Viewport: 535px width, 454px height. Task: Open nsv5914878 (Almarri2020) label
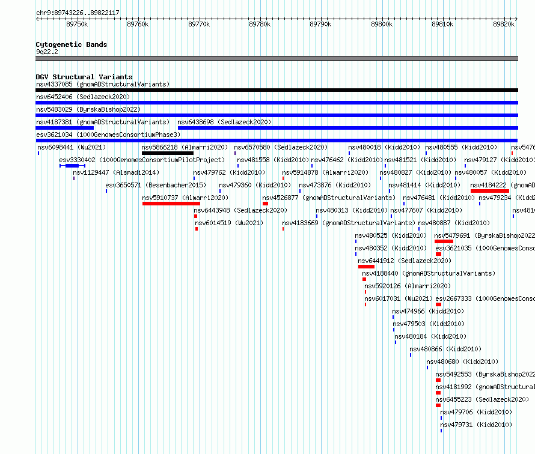click(325, 172)
